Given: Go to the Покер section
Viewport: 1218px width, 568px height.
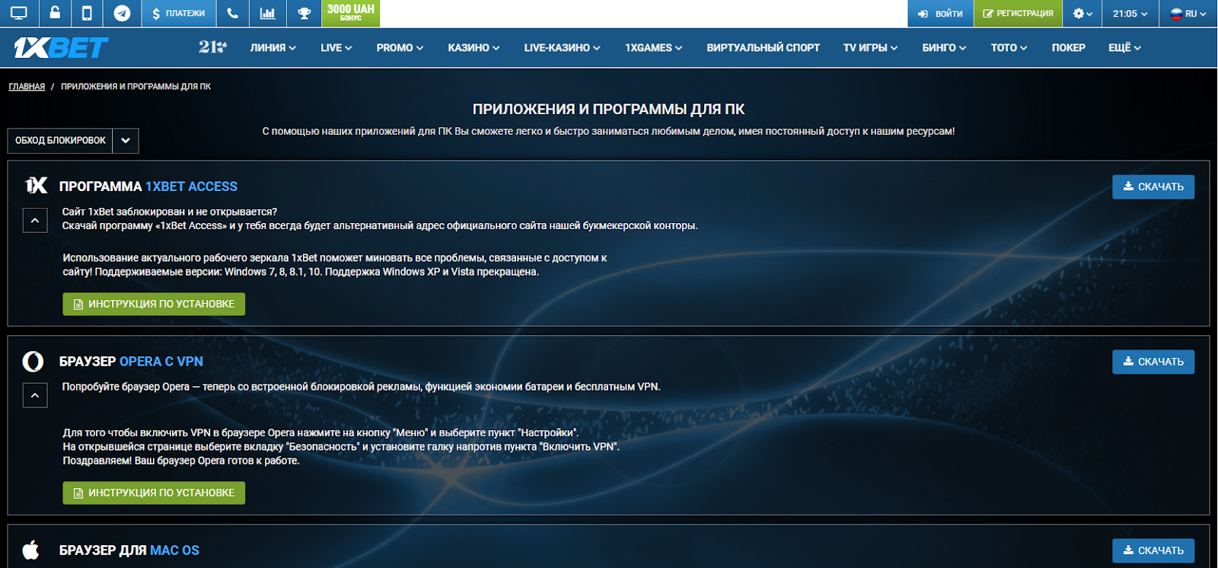Looking at the screenshot, I should point(1068,47).
